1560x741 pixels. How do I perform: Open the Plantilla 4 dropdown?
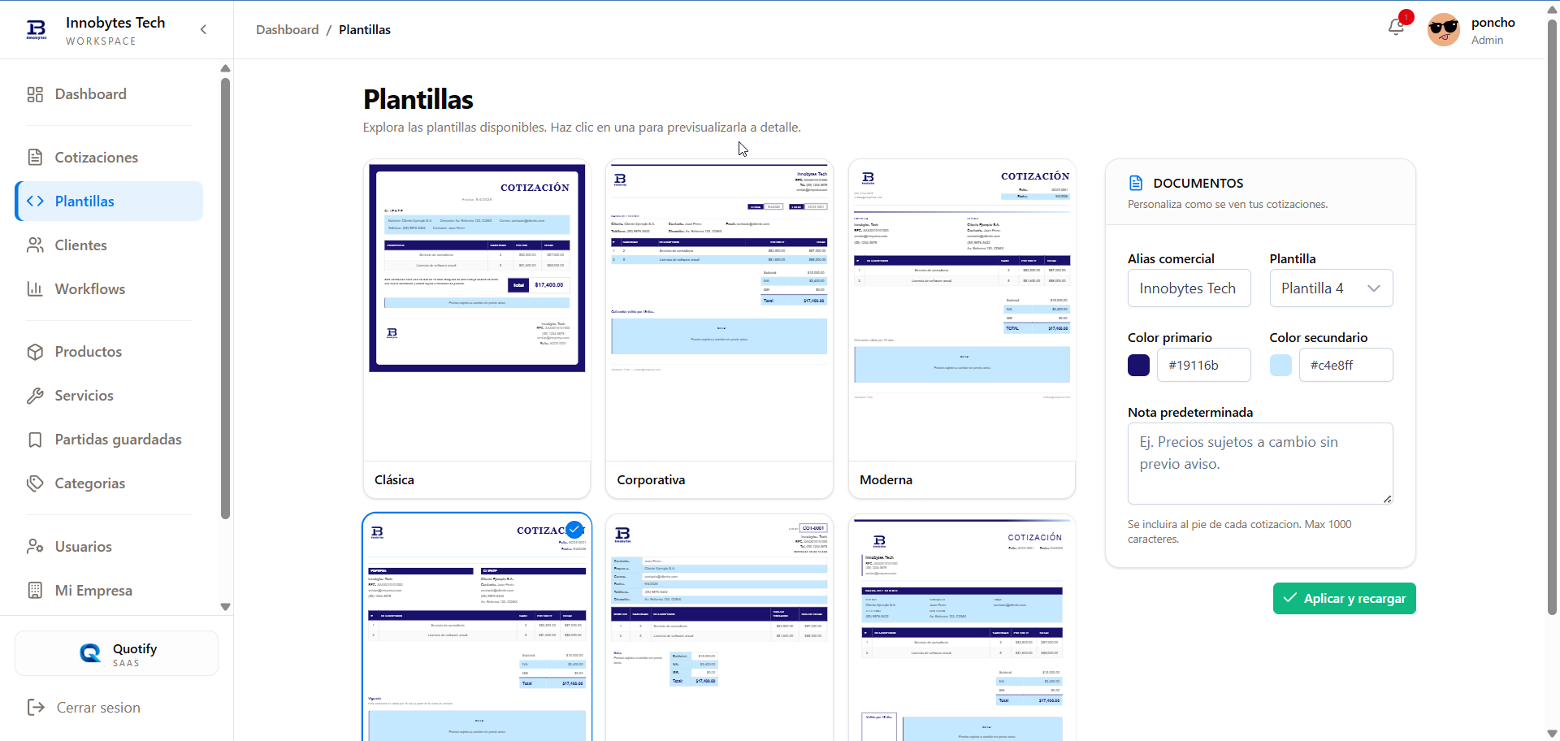click(1331, 288)
